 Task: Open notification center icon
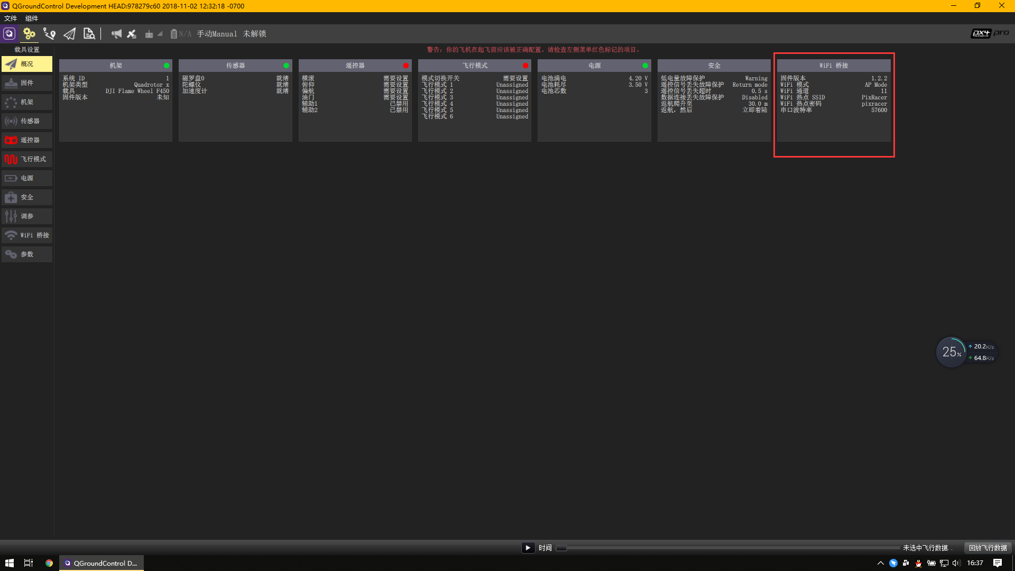tap(998, 563)
